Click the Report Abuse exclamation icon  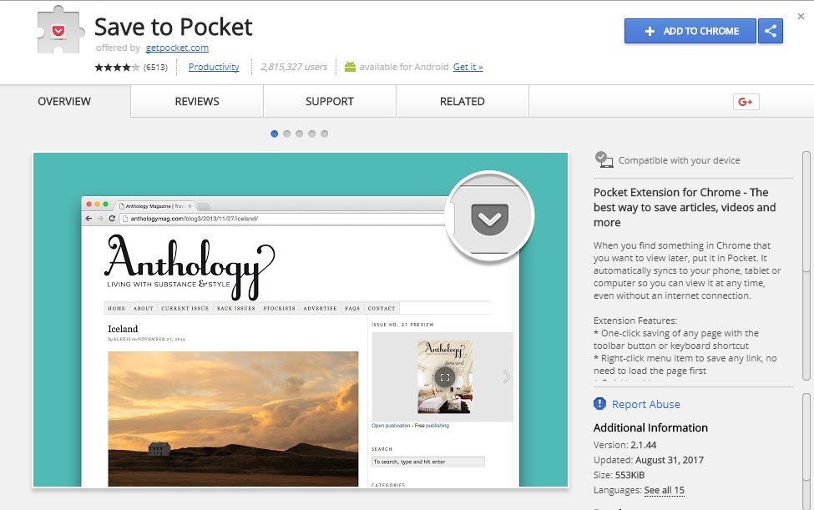(x=599, y=404)
